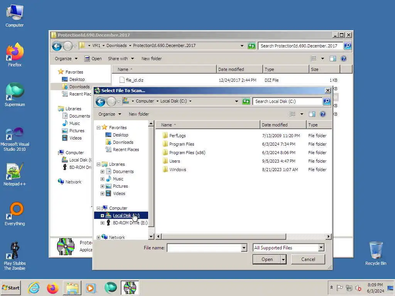The height and width of the screenshot is (296, 395).
Task: Select Program Files (x86) folder
Action: point(187,153)
